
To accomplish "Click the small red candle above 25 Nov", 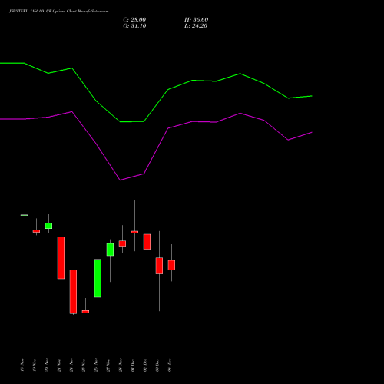I will [85, 312].
